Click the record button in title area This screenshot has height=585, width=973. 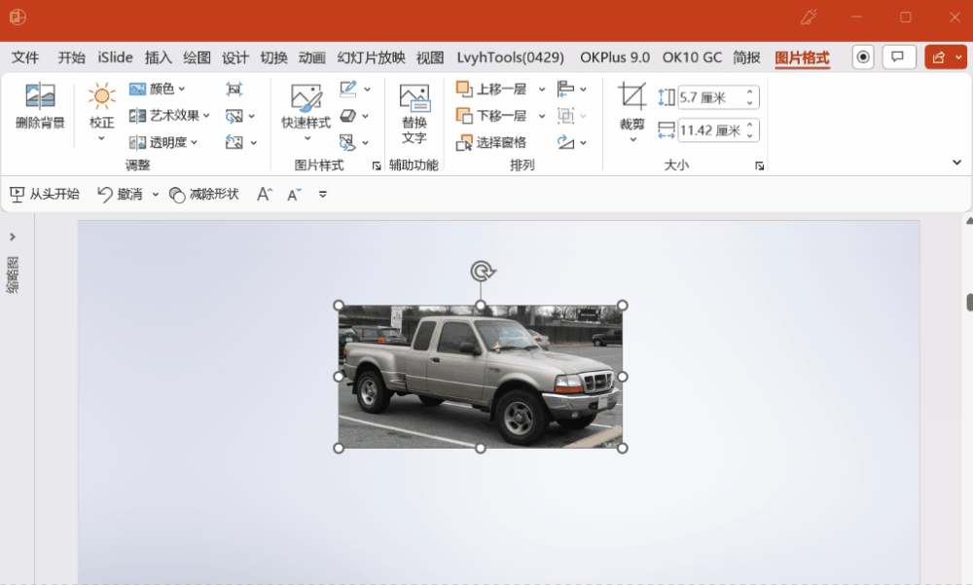point(863,57)
